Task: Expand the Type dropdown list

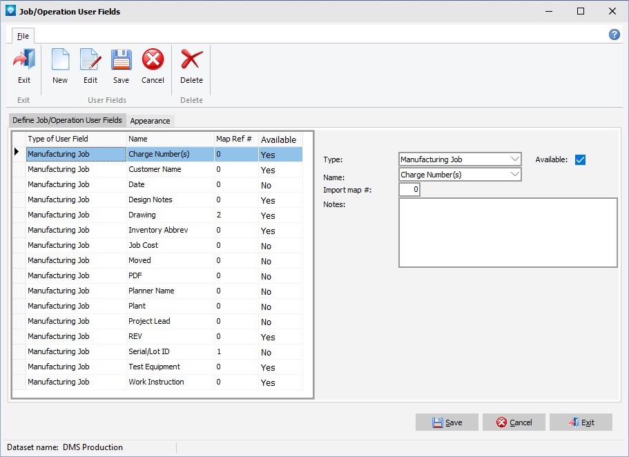Action: (x=514, y=159)
